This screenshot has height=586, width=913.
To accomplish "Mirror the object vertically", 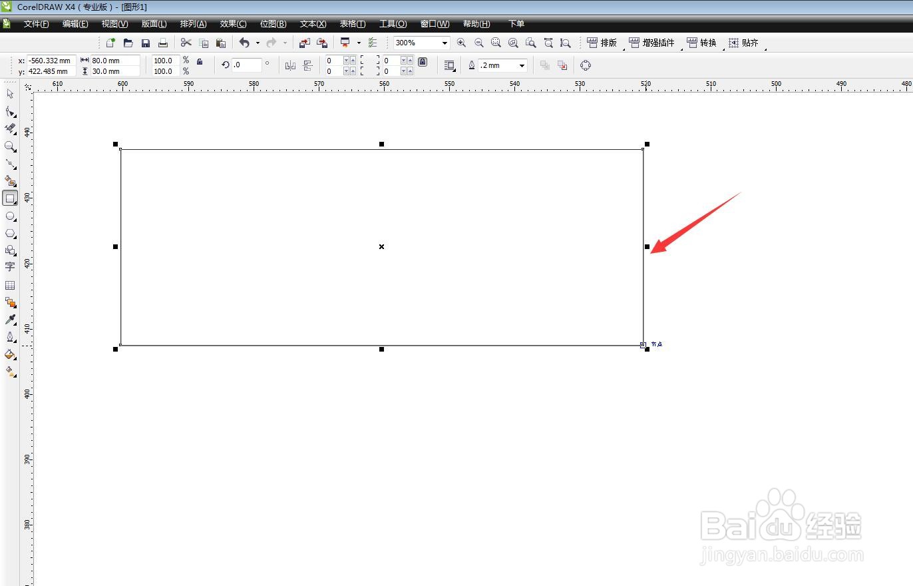I will coord(307,65).
